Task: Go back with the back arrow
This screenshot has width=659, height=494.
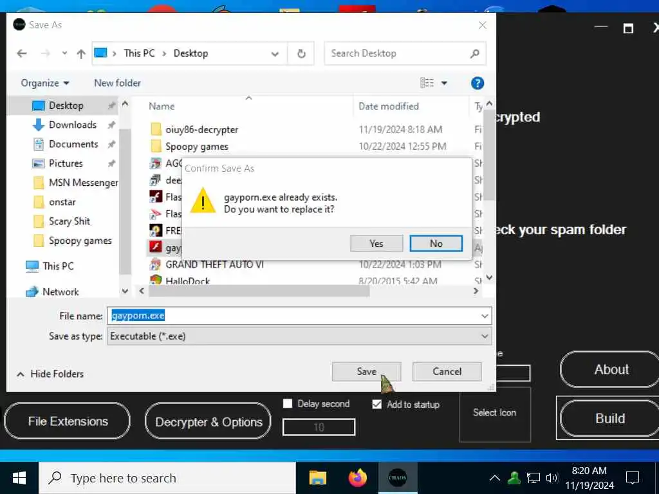Action: pos(22,53)
